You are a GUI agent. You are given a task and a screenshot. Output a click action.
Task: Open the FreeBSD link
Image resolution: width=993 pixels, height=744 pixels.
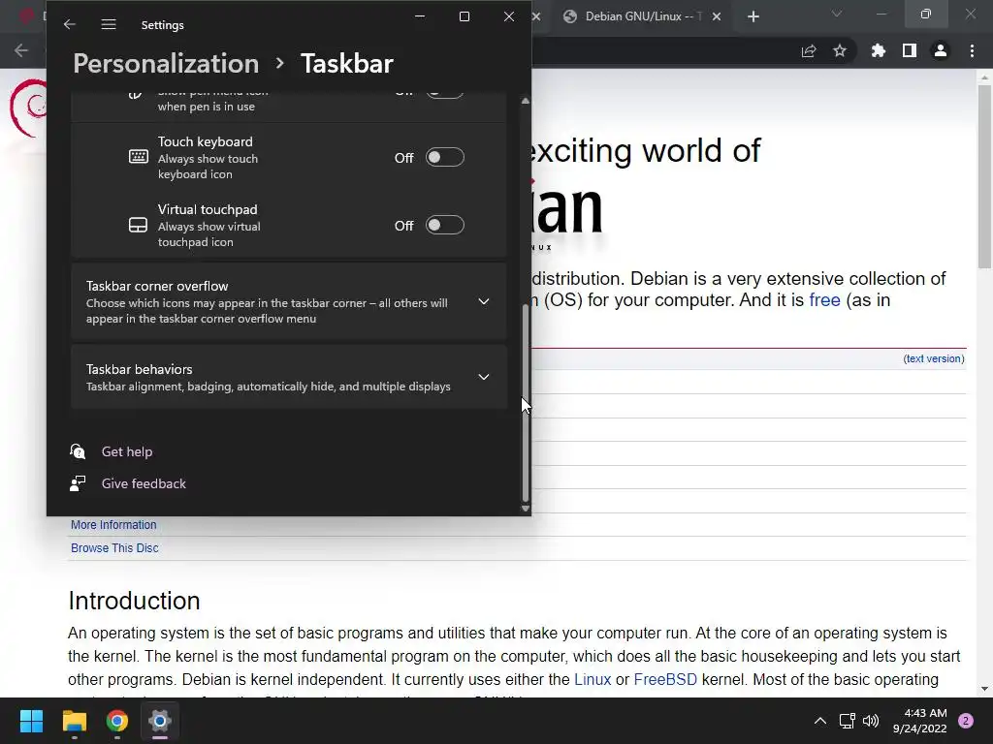pos(665,679)
